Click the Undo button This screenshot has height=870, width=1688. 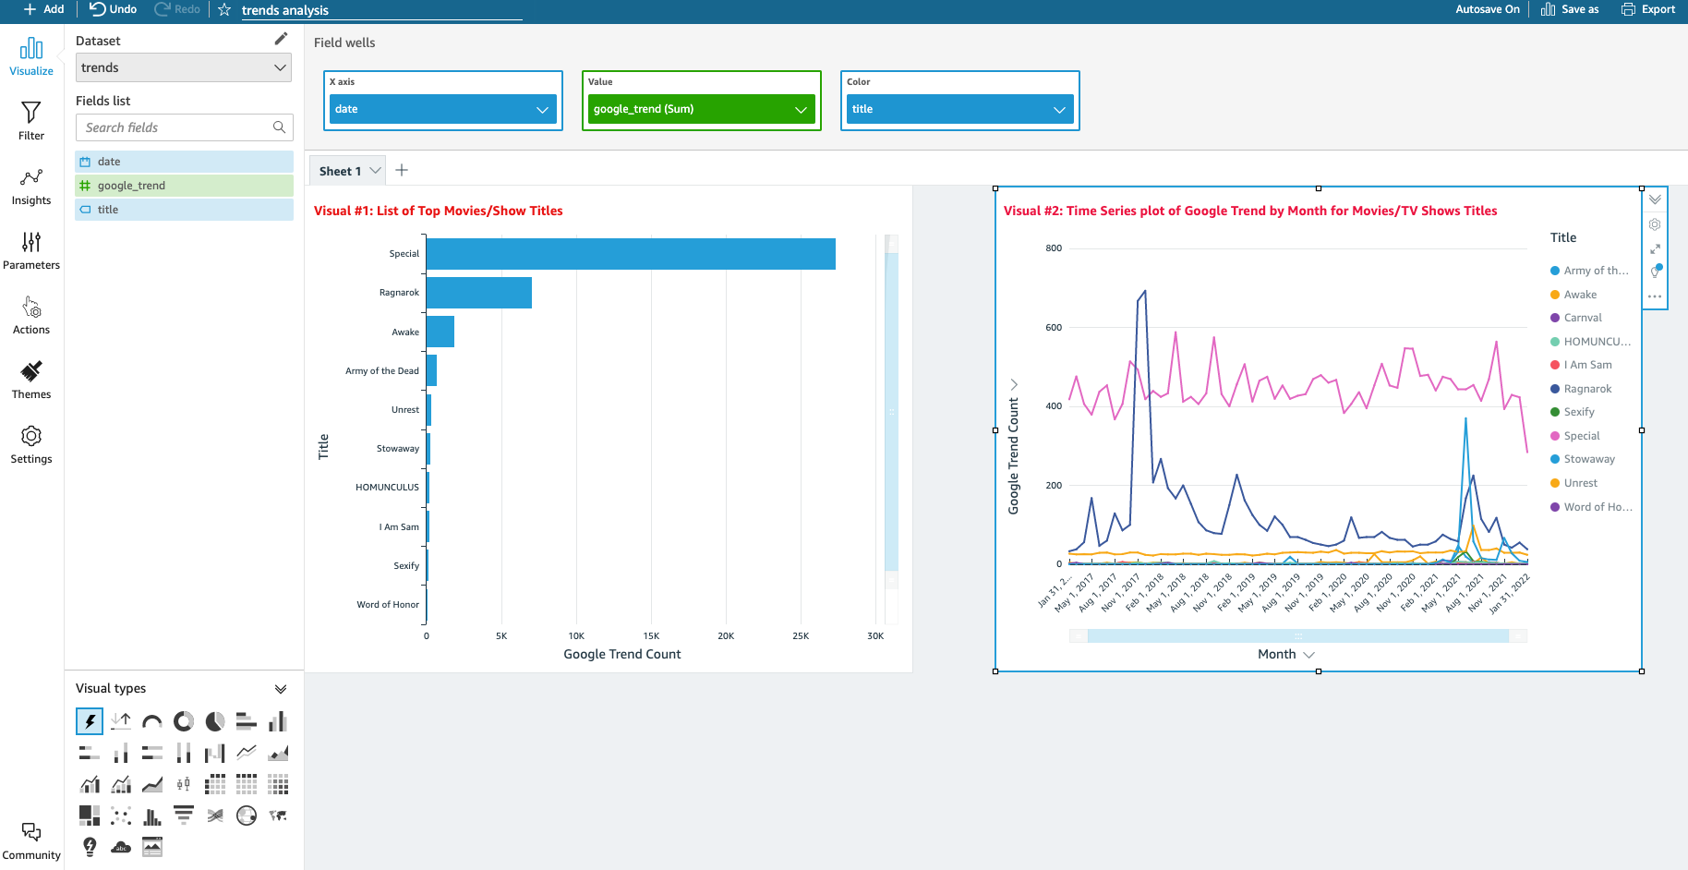click(x=113, y=9)
